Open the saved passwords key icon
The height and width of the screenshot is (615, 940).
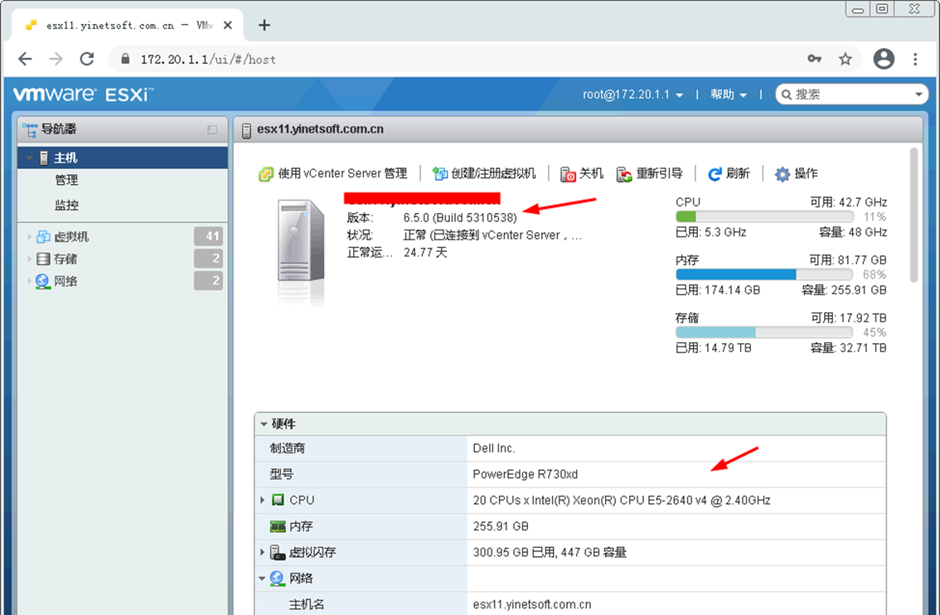[x=814, y=59]
